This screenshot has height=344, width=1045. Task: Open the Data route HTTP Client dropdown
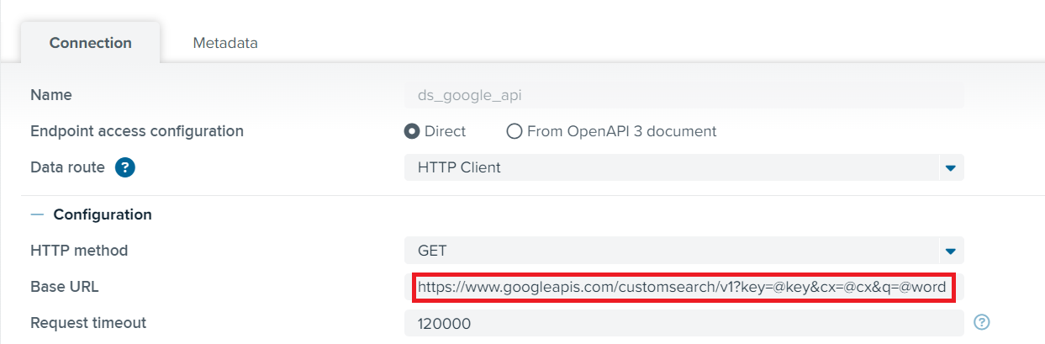click(683, 167)
